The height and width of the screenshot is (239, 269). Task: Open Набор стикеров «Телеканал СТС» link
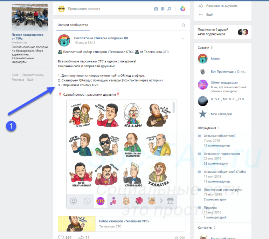click(124, 221)
